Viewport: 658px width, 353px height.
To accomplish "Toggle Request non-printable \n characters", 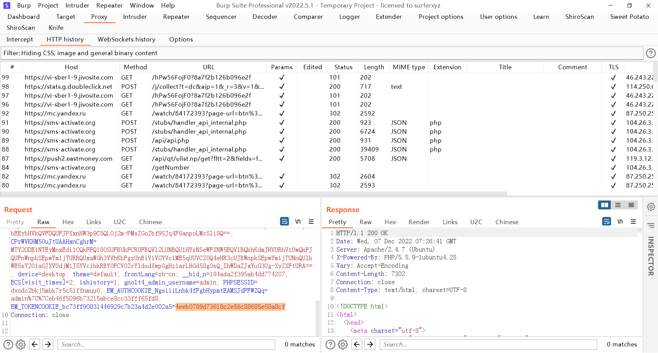I will [298, 221].
